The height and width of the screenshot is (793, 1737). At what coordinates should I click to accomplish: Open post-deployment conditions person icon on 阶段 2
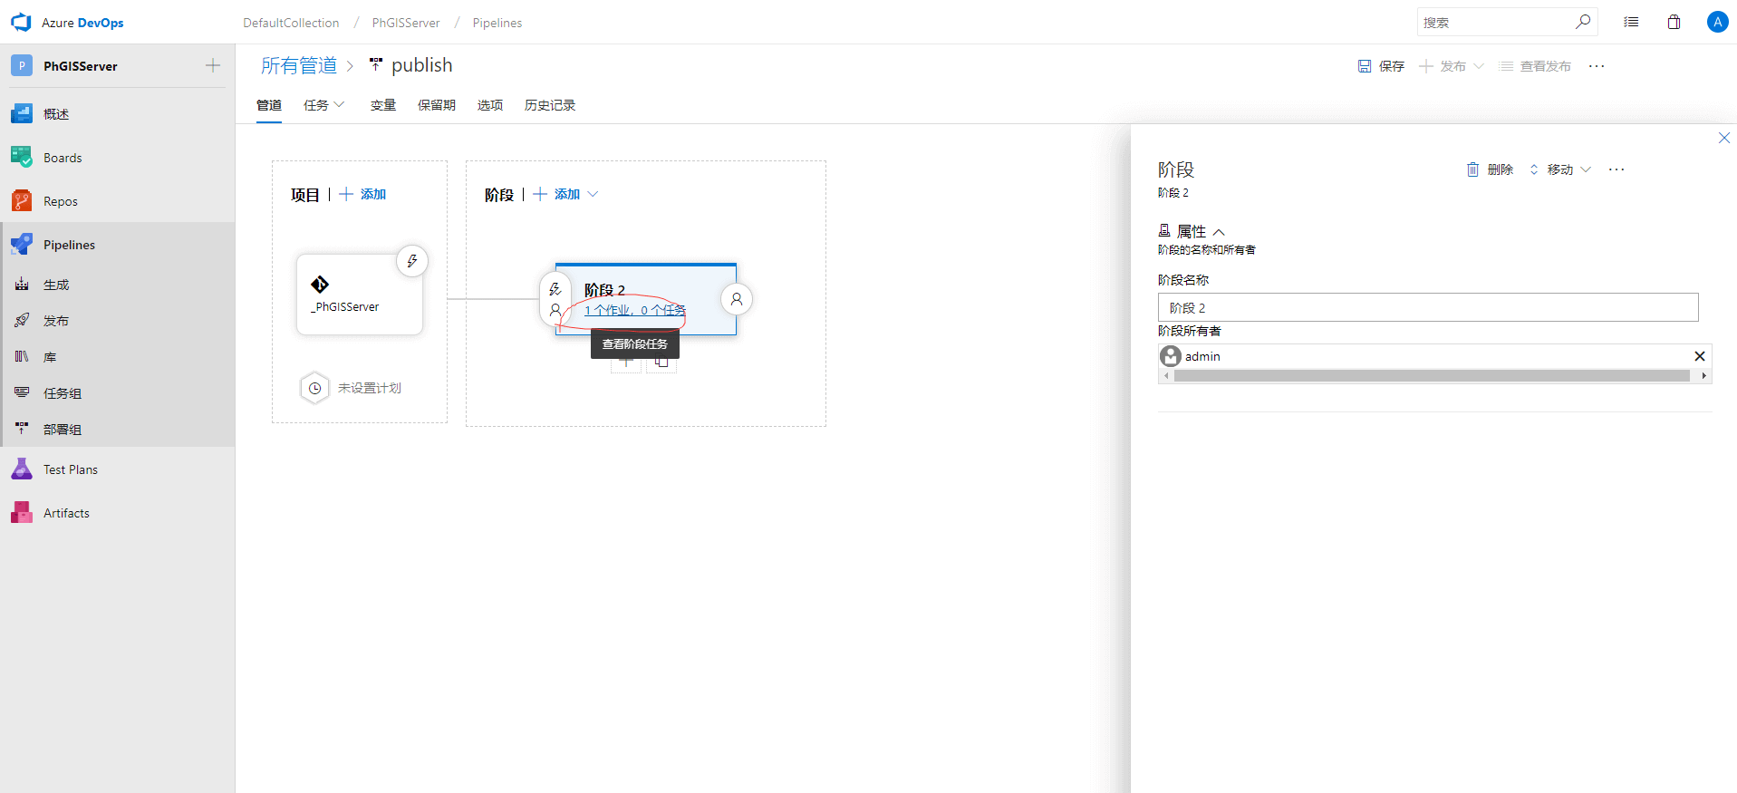(737, 299)
